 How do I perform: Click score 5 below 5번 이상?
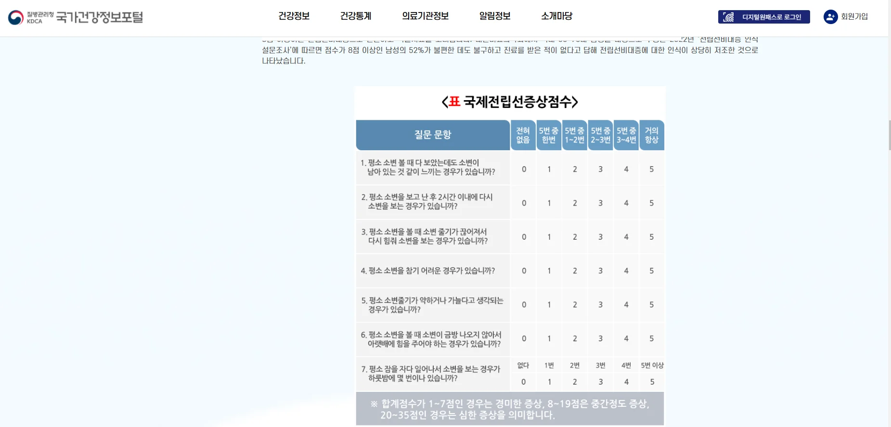[x=652, y=382]
